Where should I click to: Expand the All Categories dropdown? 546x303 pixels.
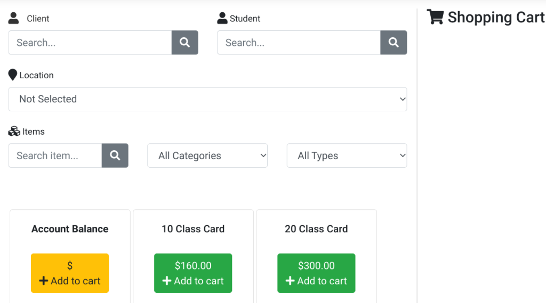[x=207, y=155]
